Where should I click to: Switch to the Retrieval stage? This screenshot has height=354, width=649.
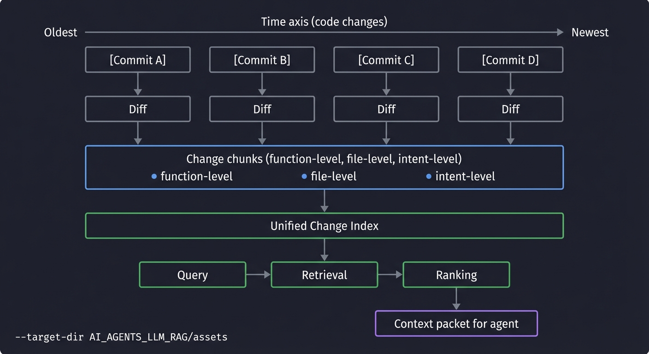coord(324,275)
